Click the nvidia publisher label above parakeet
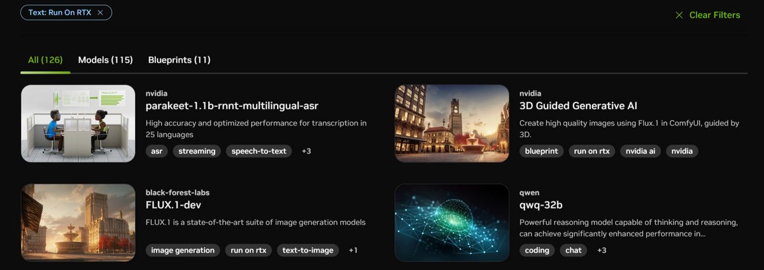The width and height of the screenshot is (764, 270). [157, 93]
